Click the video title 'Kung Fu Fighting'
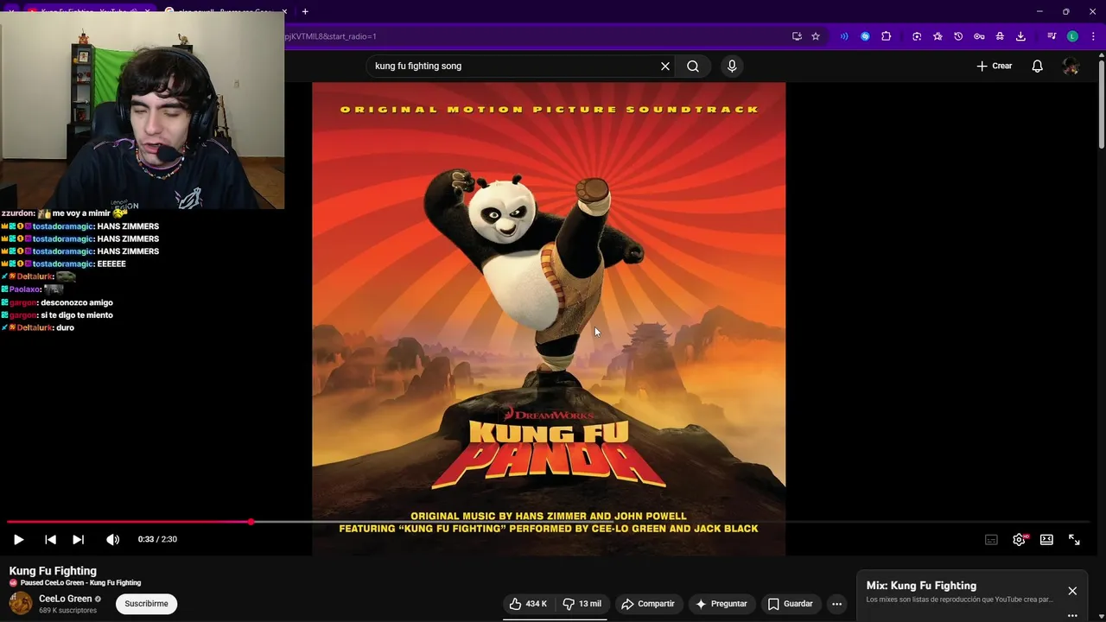 click(x=53, y=571)
